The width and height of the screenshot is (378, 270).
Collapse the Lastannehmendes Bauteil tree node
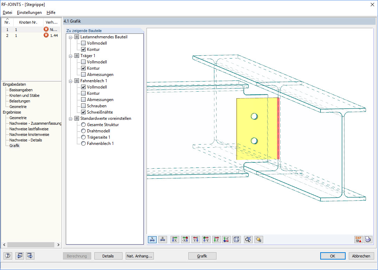[70, 37]
